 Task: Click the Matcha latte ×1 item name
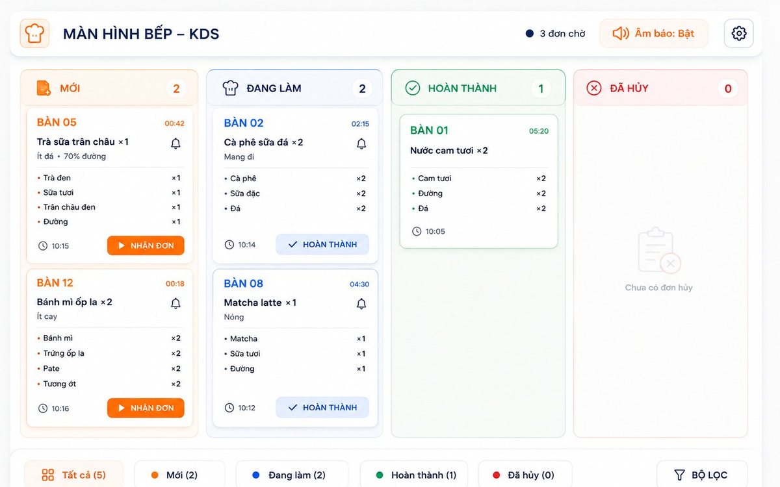260,303
